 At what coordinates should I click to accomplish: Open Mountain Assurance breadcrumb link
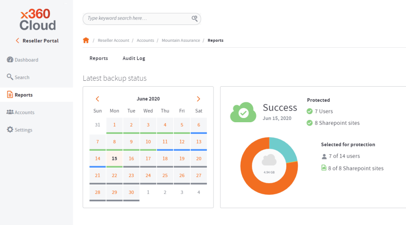(181, 41)
